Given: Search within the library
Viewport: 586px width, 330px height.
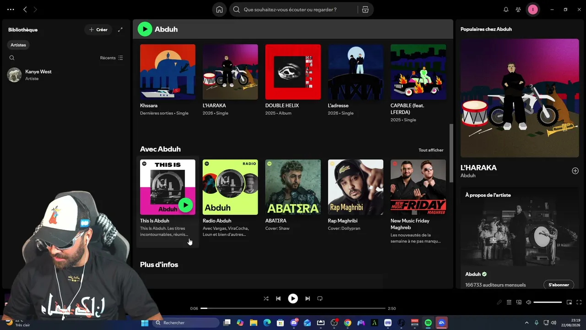Looking at the screenshot, I should [12, 58].
